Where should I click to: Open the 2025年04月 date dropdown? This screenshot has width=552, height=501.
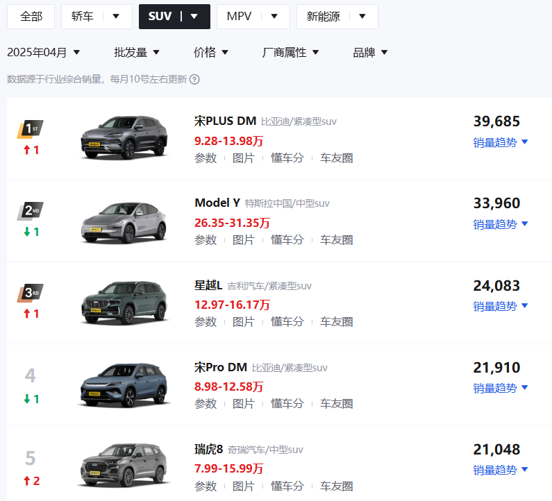(44, 53)
